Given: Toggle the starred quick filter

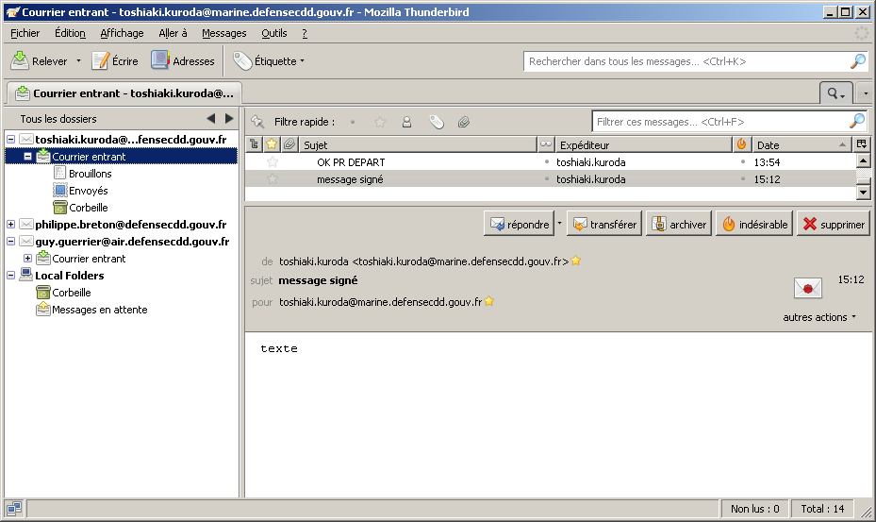Looking at the screenshot, I should point(380,122).
